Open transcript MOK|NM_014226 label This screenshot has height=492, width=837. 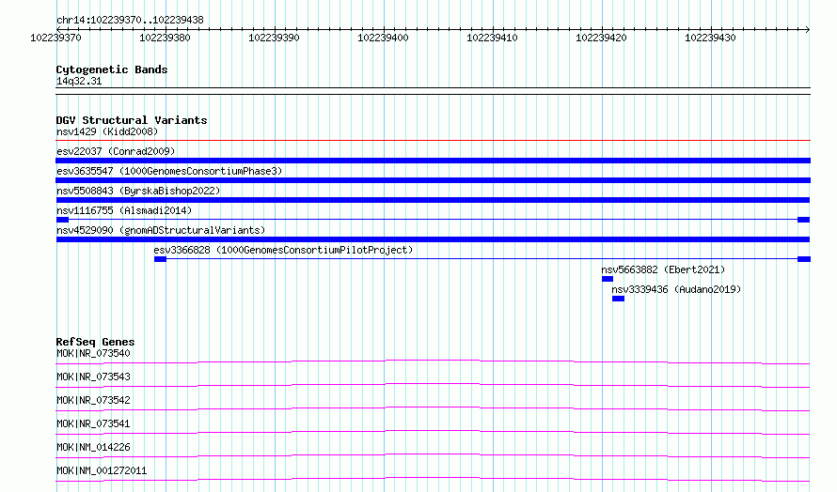pyautogui.click(x=93, y=447)
